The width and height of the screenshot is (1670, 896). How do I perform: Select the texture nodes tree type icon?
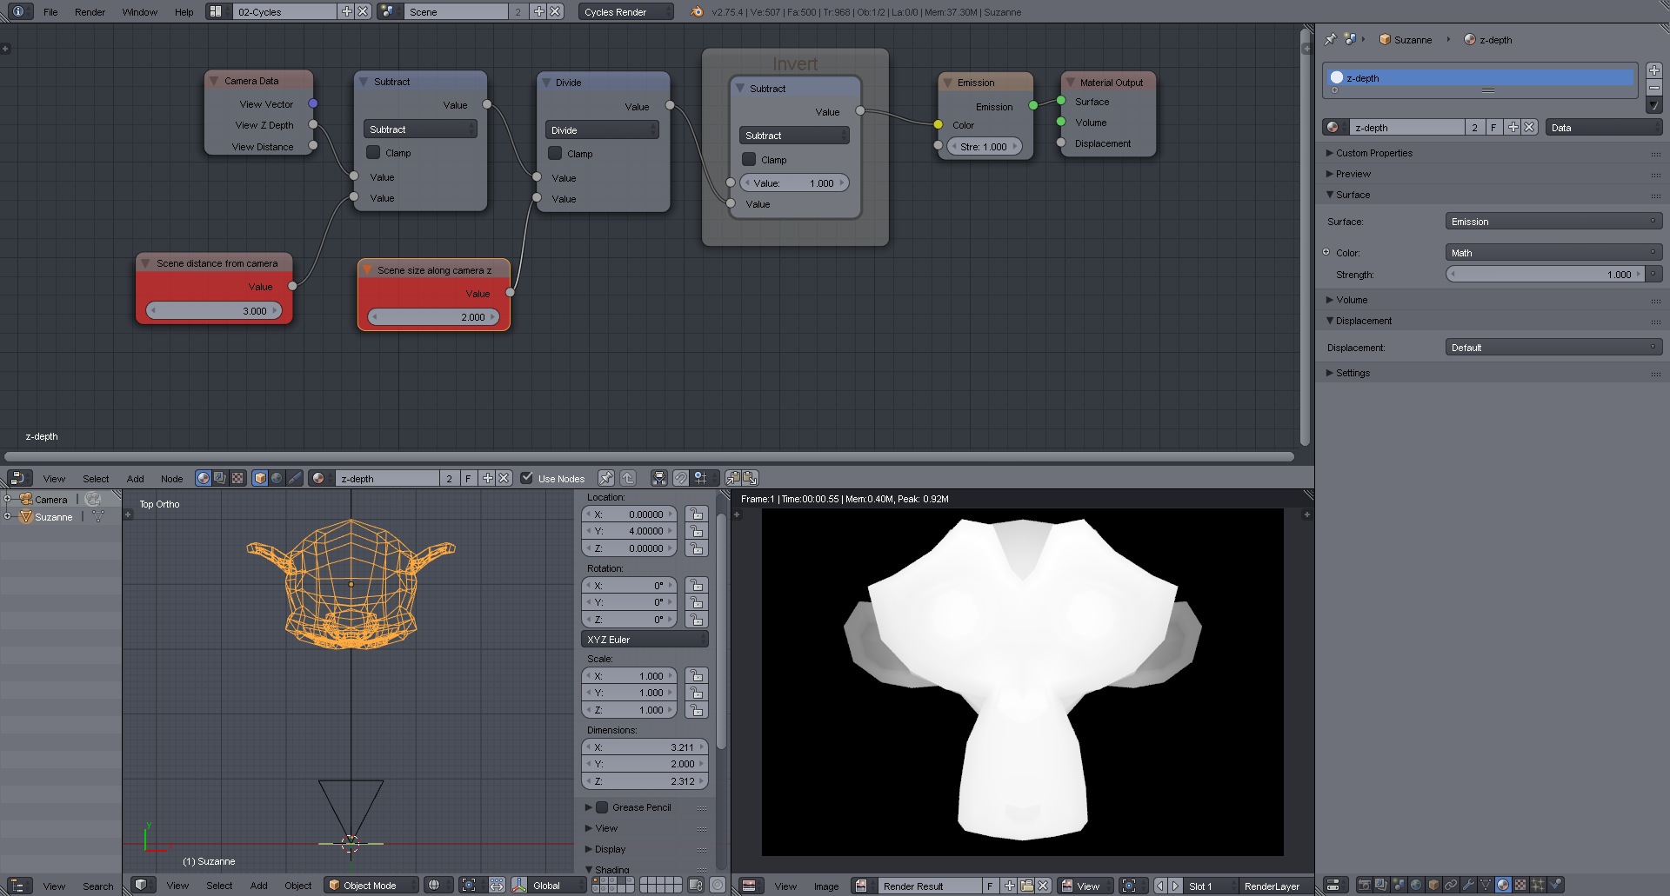point(237,478)
